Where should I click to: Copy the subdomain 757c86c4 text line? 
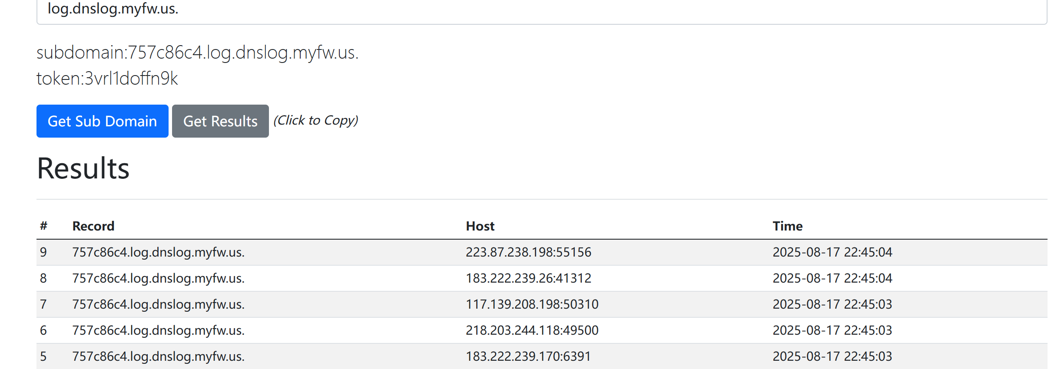click(x=198, y=53)
